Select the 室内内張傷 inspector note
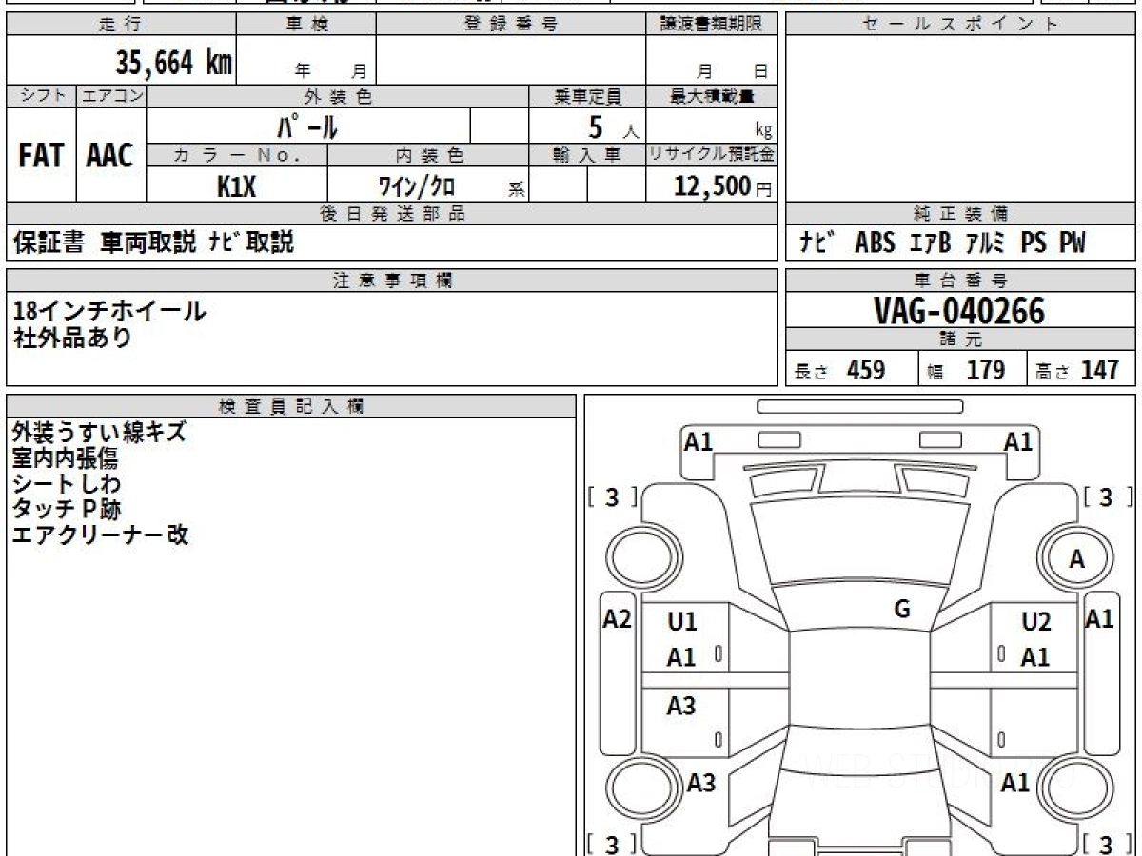 65,457
